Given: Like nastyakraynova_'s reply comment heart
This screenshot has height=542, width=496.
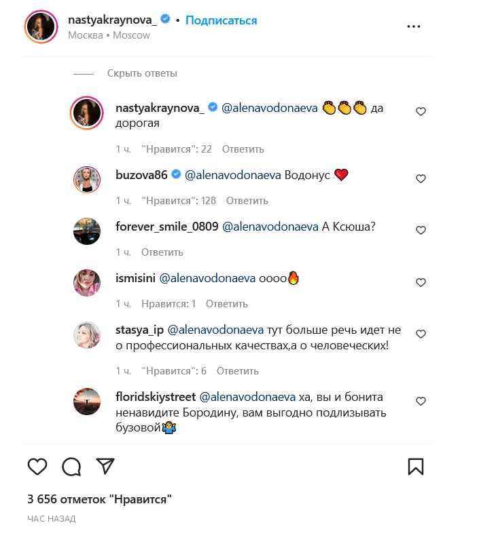Looking at the screenshot, I should [421, 112].
